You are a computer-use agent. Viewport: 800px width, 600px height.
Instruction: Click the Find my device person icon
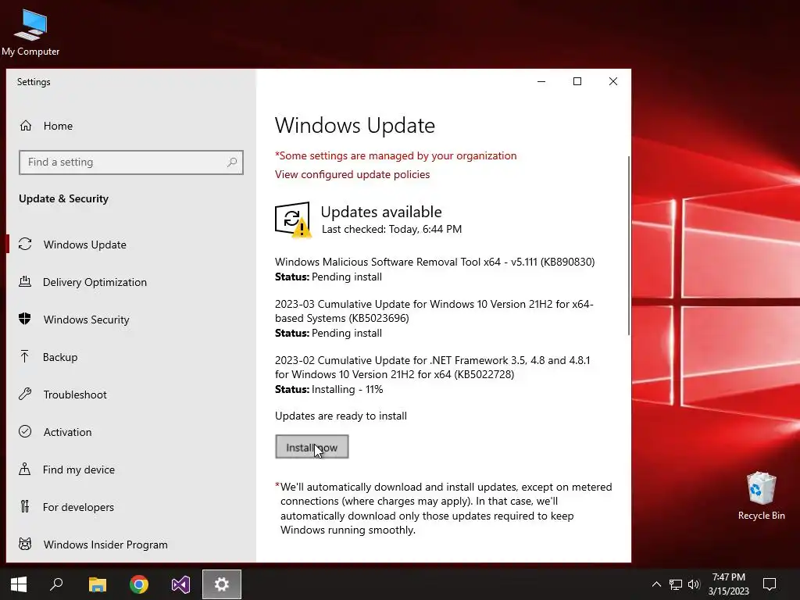[x=24, y=469]
